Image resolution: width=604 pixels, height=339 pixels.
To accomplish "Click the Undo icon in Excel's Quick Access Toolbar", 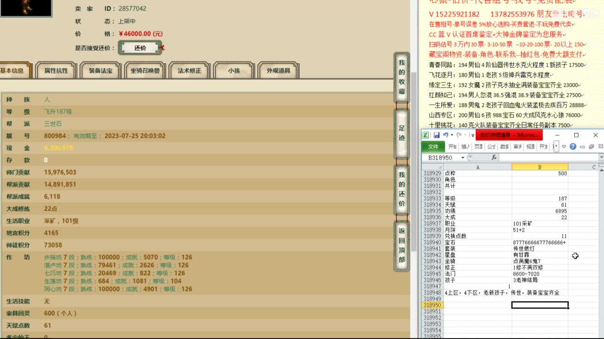I will point(445,135).
